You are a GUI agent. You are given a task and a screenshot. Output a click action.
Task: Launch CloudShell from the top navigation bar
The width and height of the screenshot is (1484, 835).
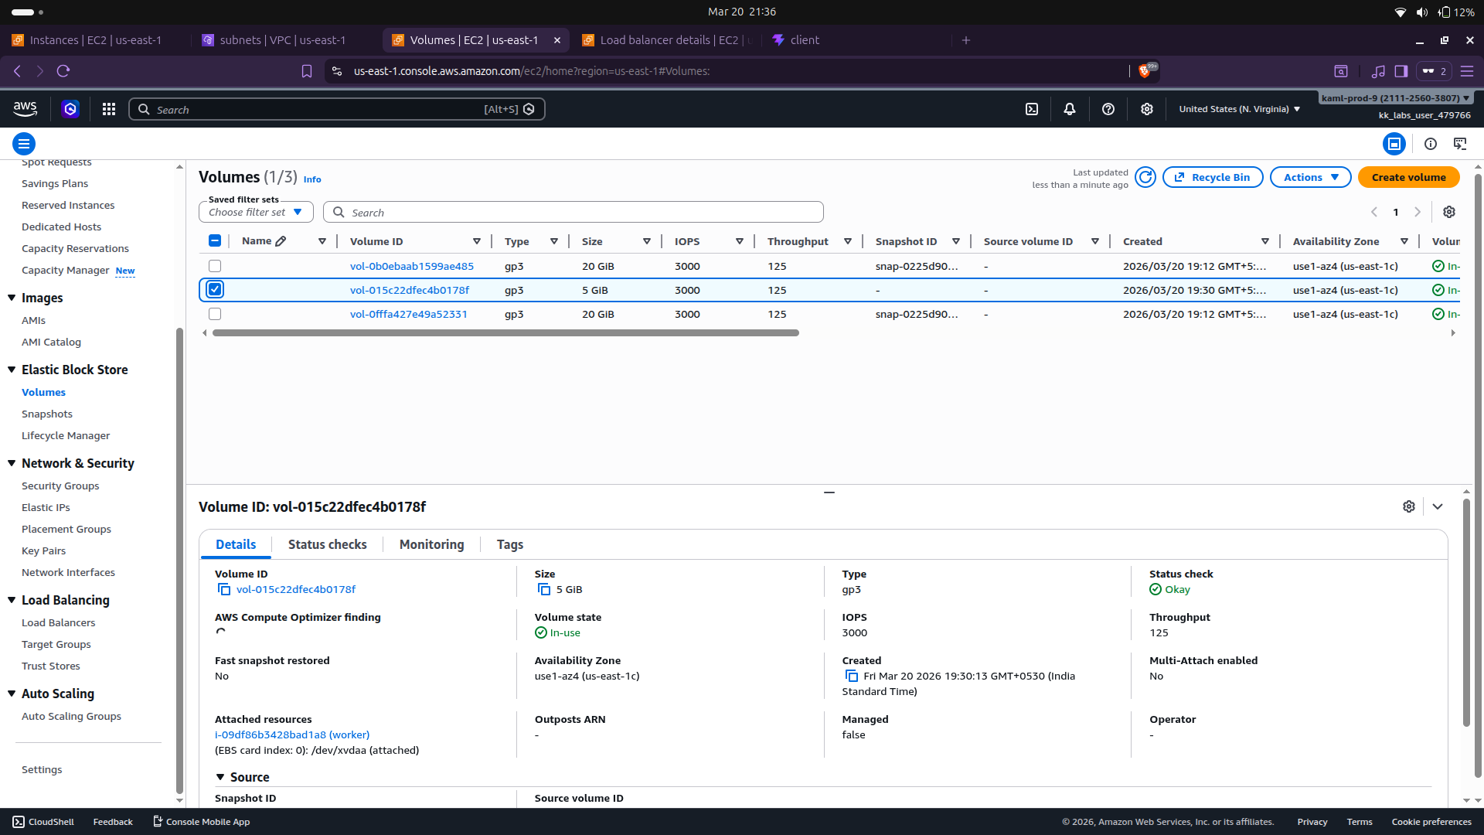1032,109
